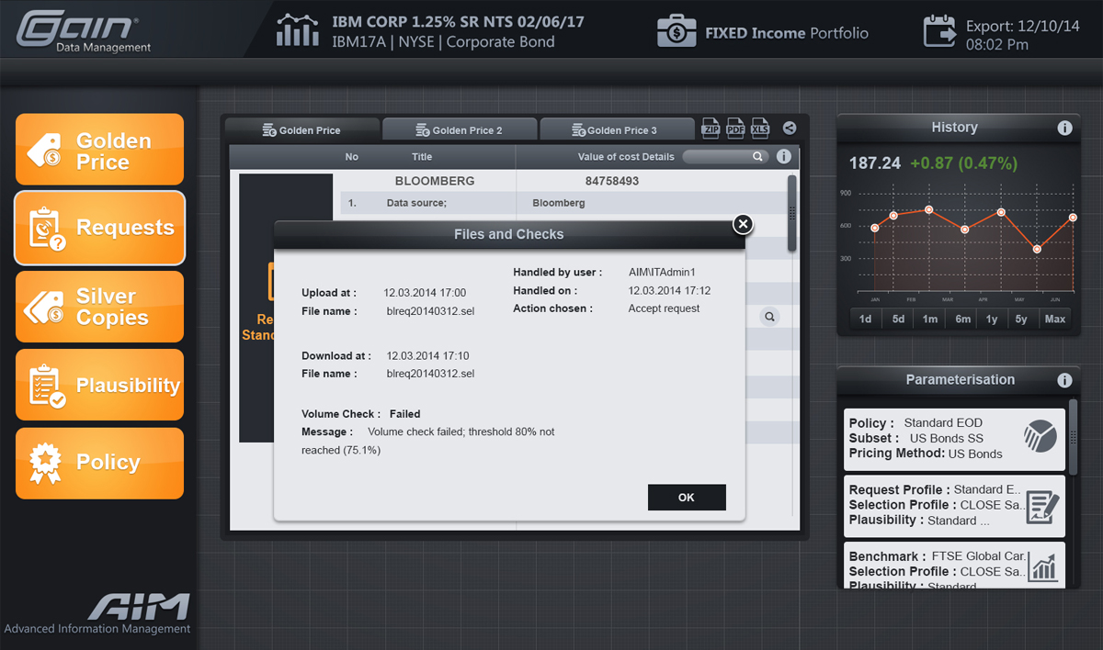Image resolution: width=1103 pixels, height=650 pixels.
Task: Set chart range to 6m
Action: (x=962, y=319)
